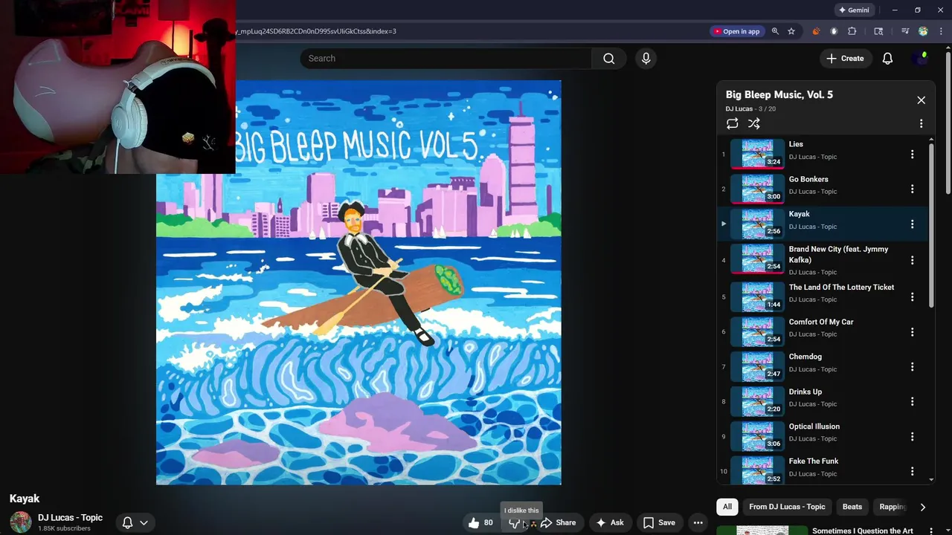Click the Ask AI button

point(610,522)
